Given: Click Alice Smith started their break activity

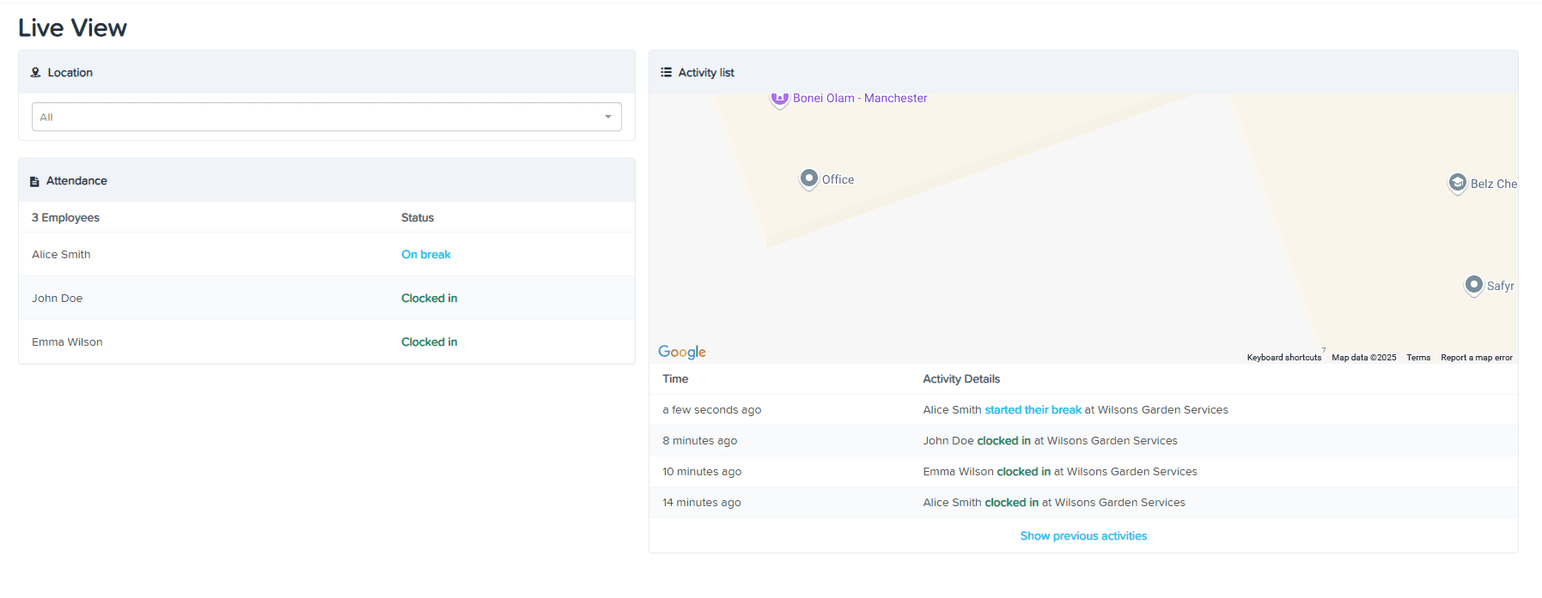Looking at the screenshot, I should pyautogui.click(x=1076, y=410).
